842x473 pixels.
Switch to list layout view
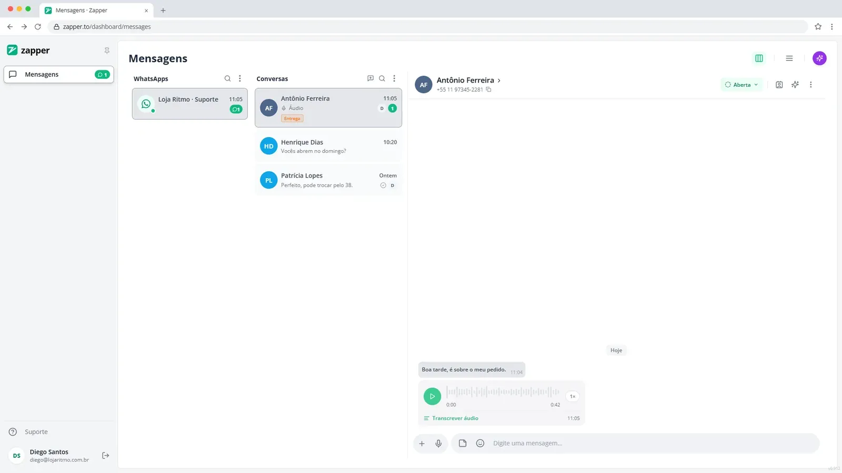(x=789, y=58)
